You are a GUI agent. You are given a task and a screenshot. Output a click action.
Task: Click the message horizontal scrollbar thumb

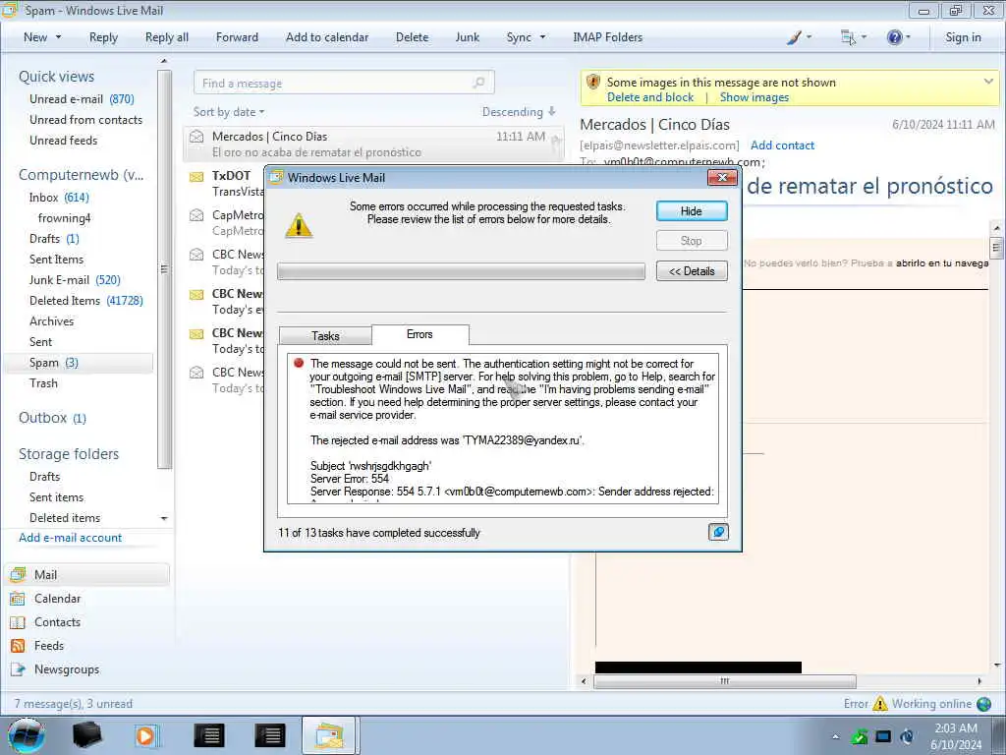(724, 681)
